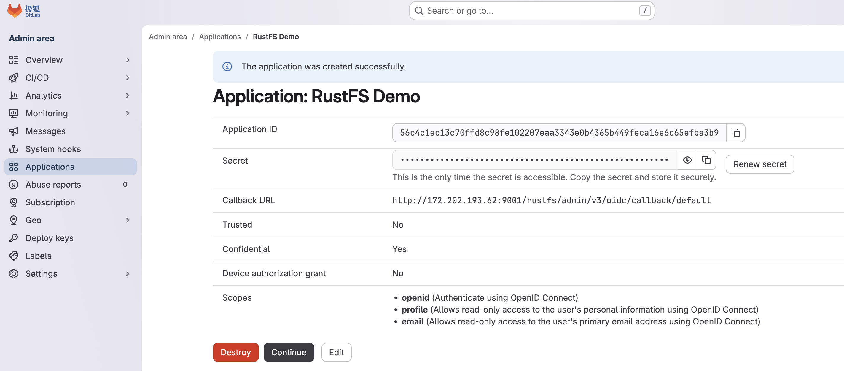Screen dimensions: 844x371
Task: Select Applications in the sidebar
Action: [71, 167]
